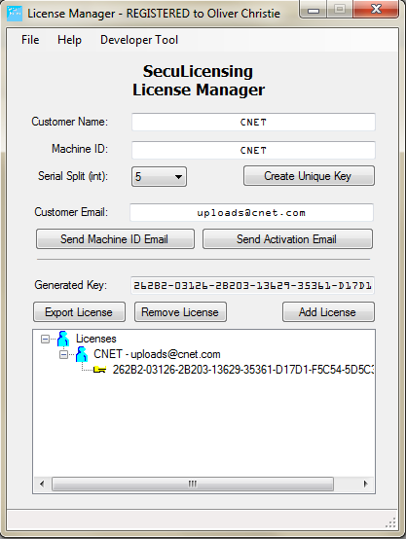Click the yellow license key icon
Viewport: 406px width, 539px height.
click(100, 370)
